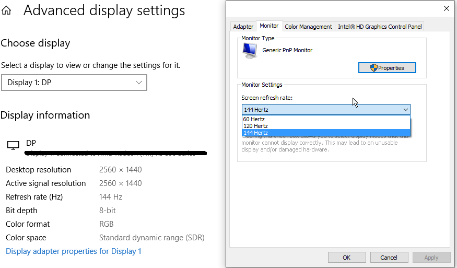Open the Display 1: DP dropdown
Screen dimensions: 457x268
[74, 83]
